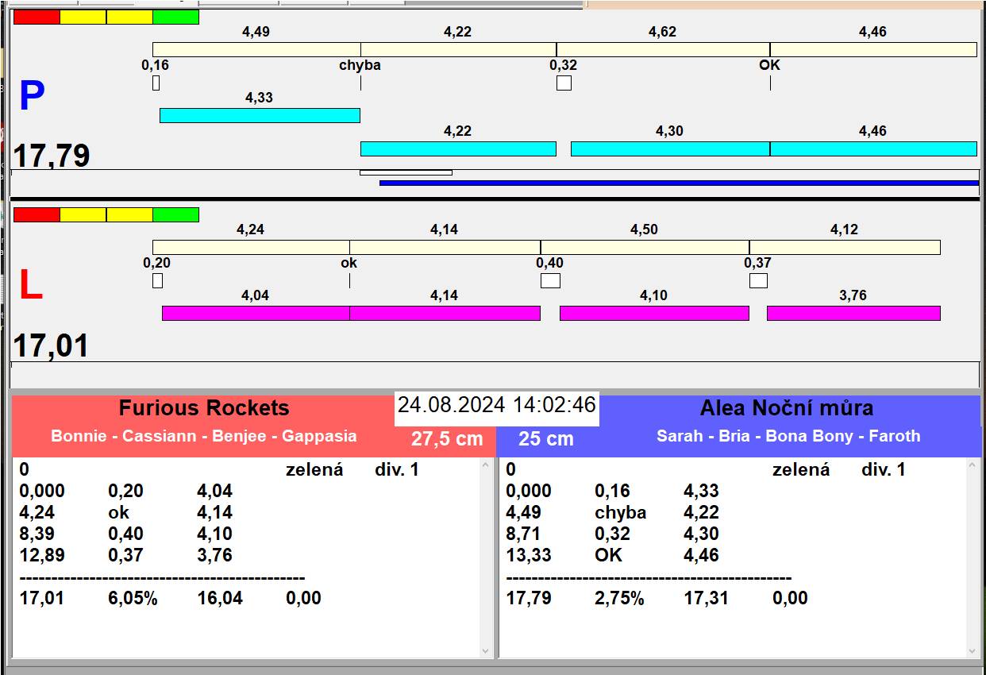The width and height of the screenshot is (986, 675).
Task: Click dog names Sarah - Bria - Bona Bony - Faroth
Action: [788, 436]
